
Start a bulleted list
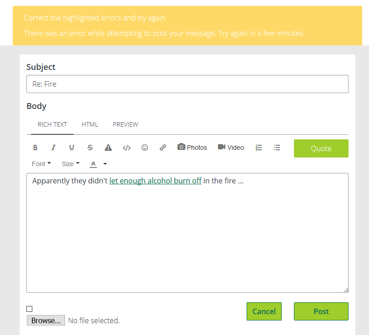(277, 148)
